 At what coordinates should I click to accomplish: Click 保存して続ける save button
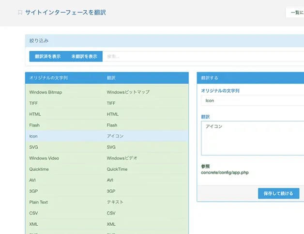[279, 193]
